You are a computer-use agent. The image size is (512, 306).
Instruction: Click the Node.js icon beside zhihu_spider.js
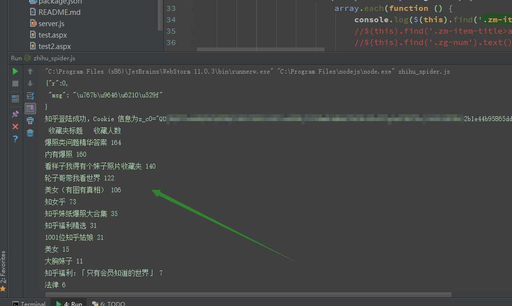(27, 58)
